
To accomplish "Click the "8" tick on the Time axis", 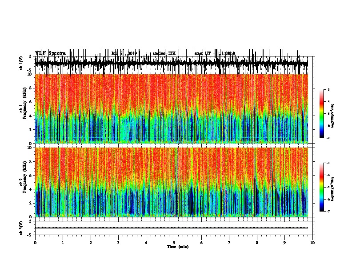I will [x=257, y=243].
